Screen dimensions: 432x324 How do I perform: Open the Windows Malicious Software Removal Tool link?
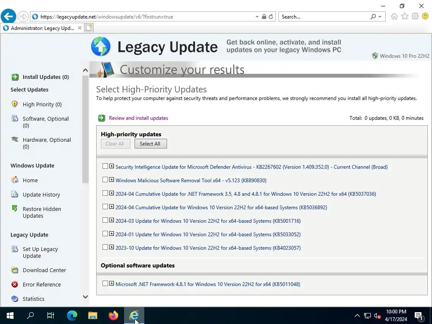tap(191, 181)
